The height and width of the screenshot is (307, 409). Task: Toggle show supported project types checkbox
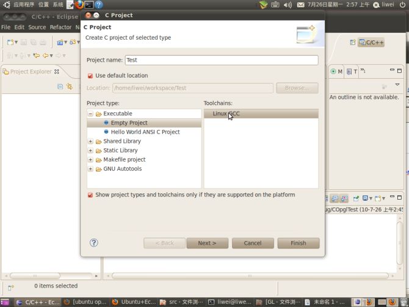(90, 195)
